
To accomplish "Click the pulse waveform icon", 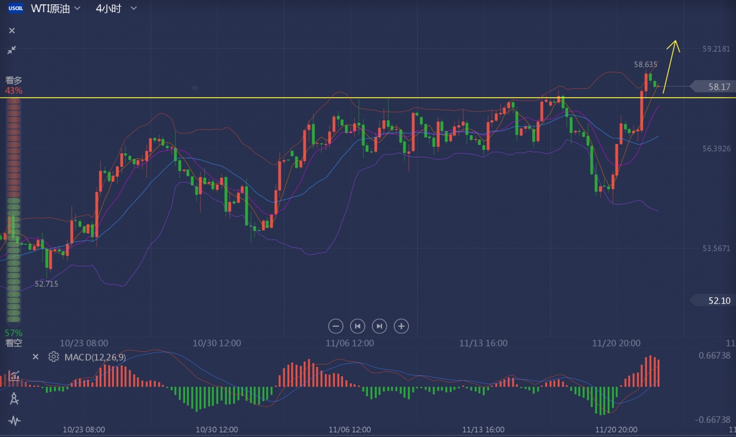I will 14,421.
